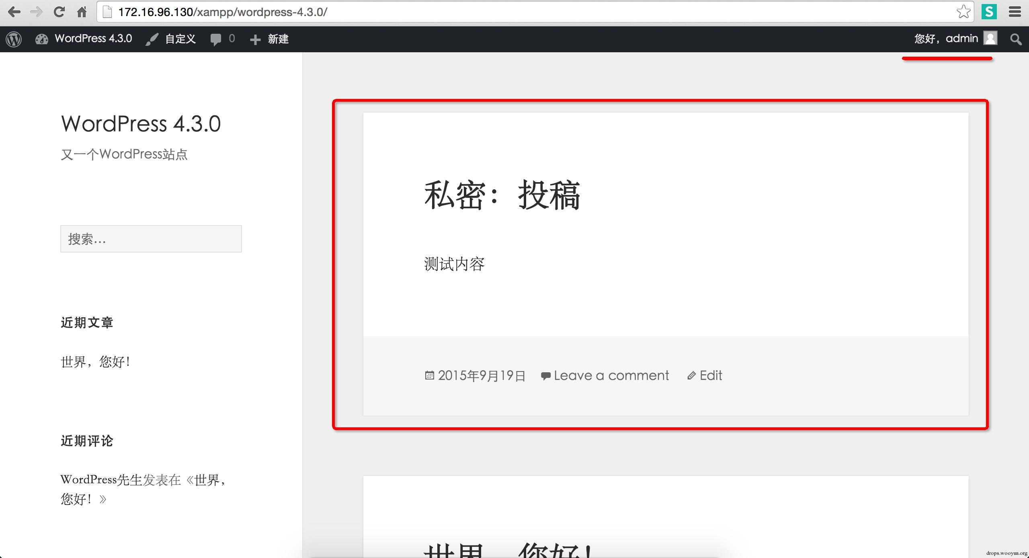Click Leave a comment link
The image size is (1029, 558).
611,375
